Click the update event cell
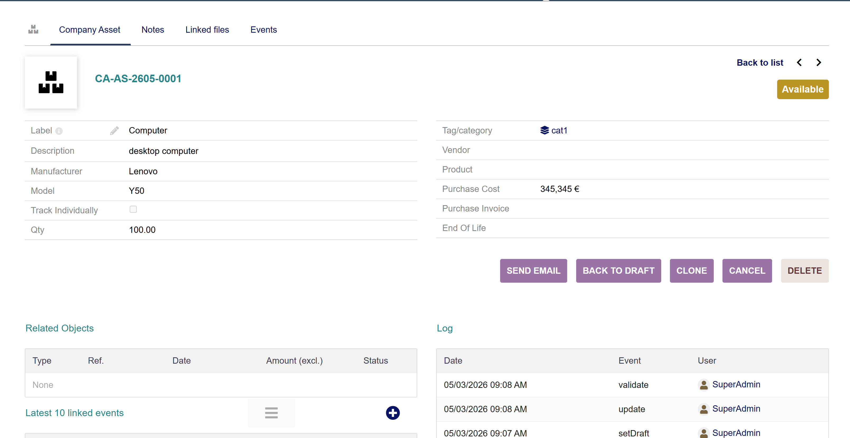Image resolution: width=850 pixels, height=438 pixels. click(x=632, y=409)
